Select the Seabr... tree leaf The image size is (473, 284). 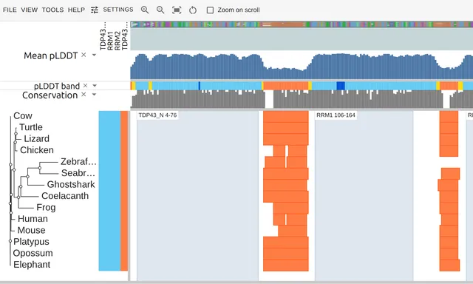click(x=78, y=173)
